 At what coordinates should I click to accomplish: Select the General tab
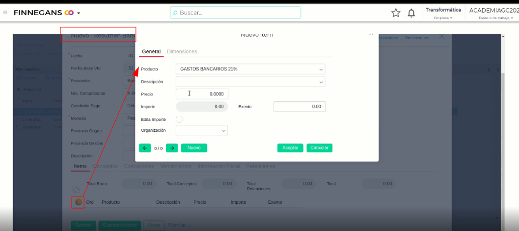point(151,52)
